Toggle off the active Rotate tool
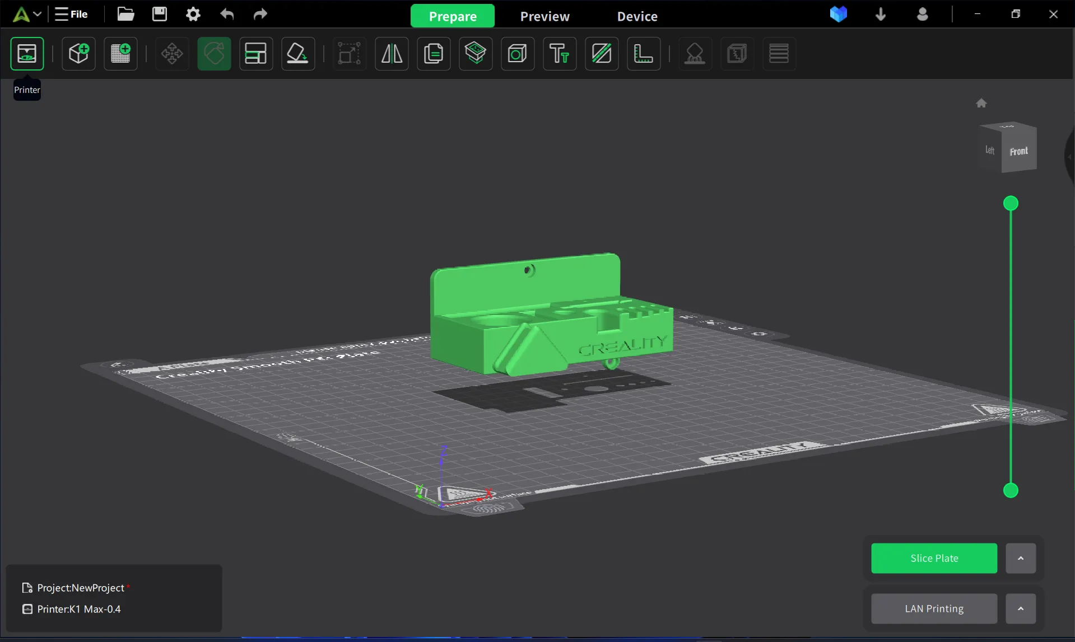Screen dimensions: 1075x642 tap(214, 54)
